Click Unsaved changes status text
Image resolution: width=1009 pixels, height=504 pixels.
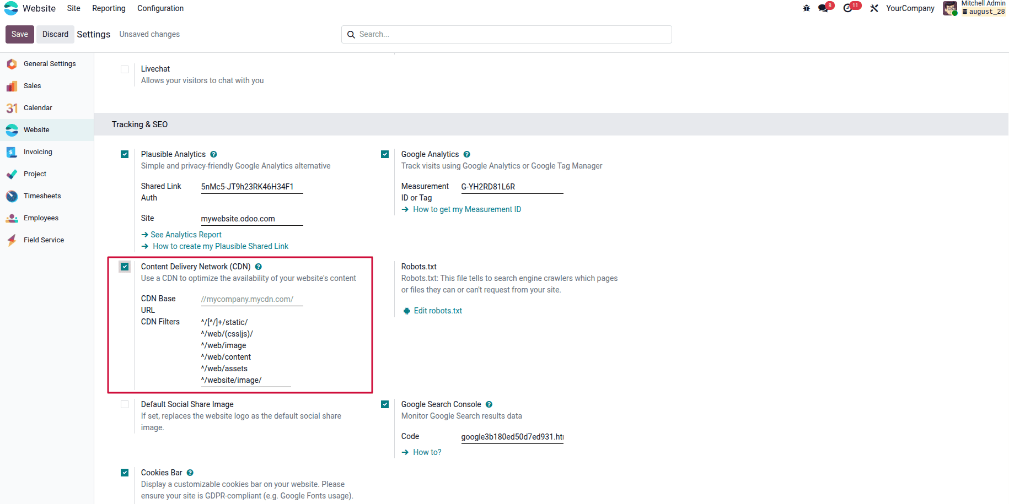pyautogui.click(x=149, y=34)
